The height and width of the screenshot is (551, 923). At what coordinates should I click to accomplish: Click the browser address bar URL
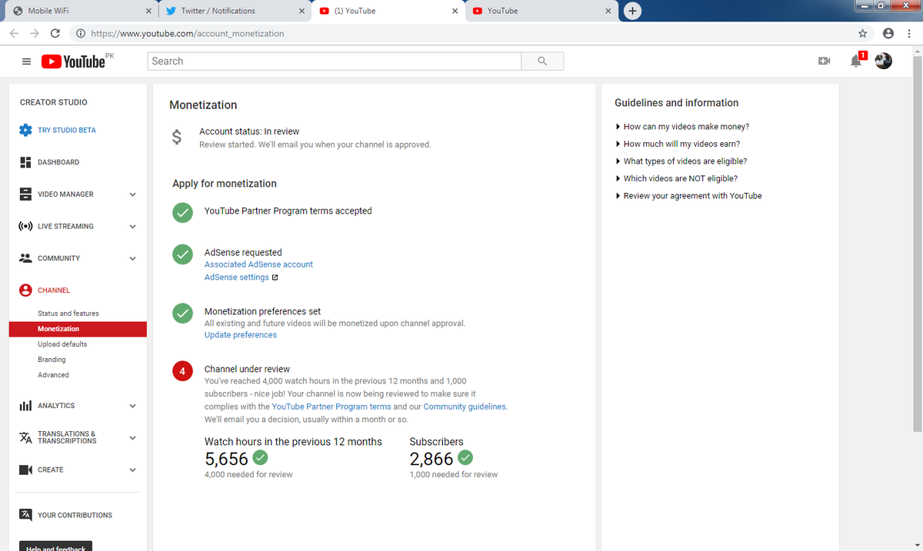click(188, 34)
